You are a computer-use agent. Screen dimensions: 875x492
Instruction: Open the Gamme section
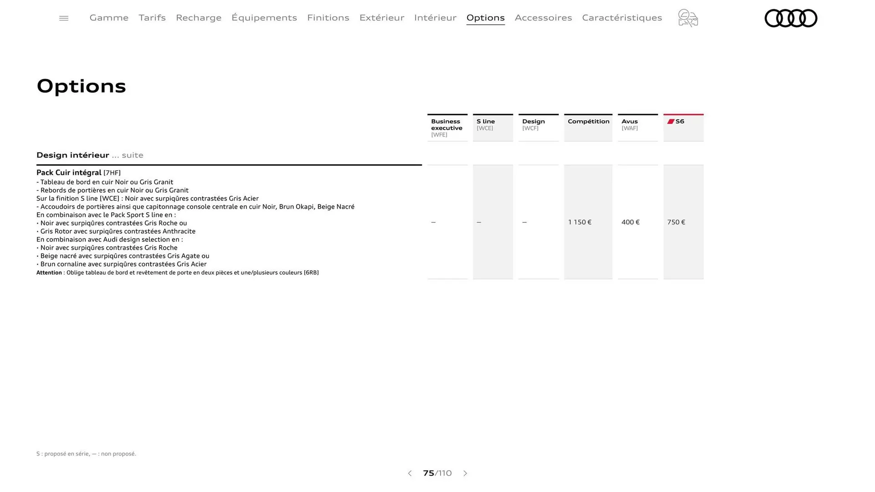108,18
